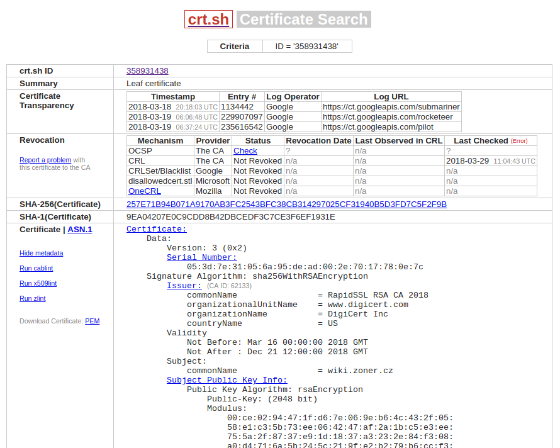Click the Criteria value ID = '358931438'

(307, 47)
